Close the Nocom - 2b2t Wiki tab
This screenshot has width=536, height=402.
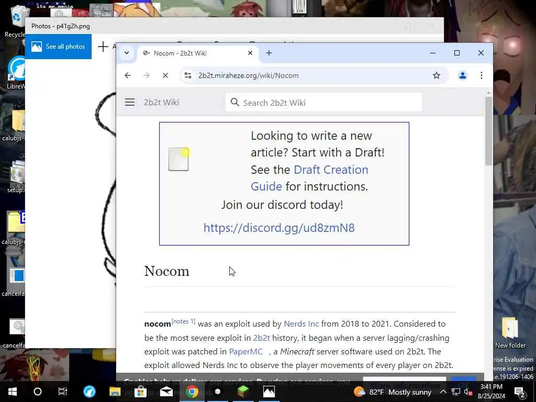coord(250,53)
